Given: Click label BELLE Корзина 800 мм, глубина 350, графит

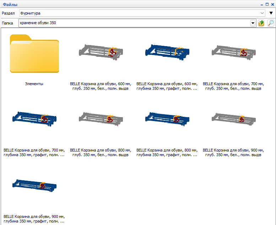Looking at the screenshot, I should 167,153.
